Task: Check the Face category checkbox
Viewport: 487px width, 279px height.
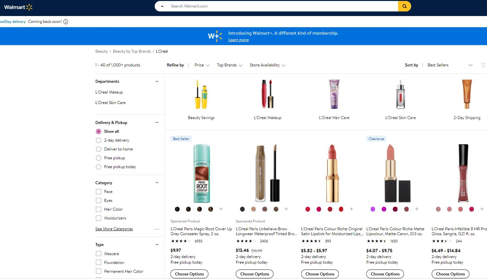Action: click(x=98, y=192)
